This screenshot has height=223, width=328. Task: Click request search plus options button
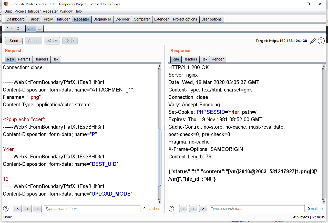27,209
